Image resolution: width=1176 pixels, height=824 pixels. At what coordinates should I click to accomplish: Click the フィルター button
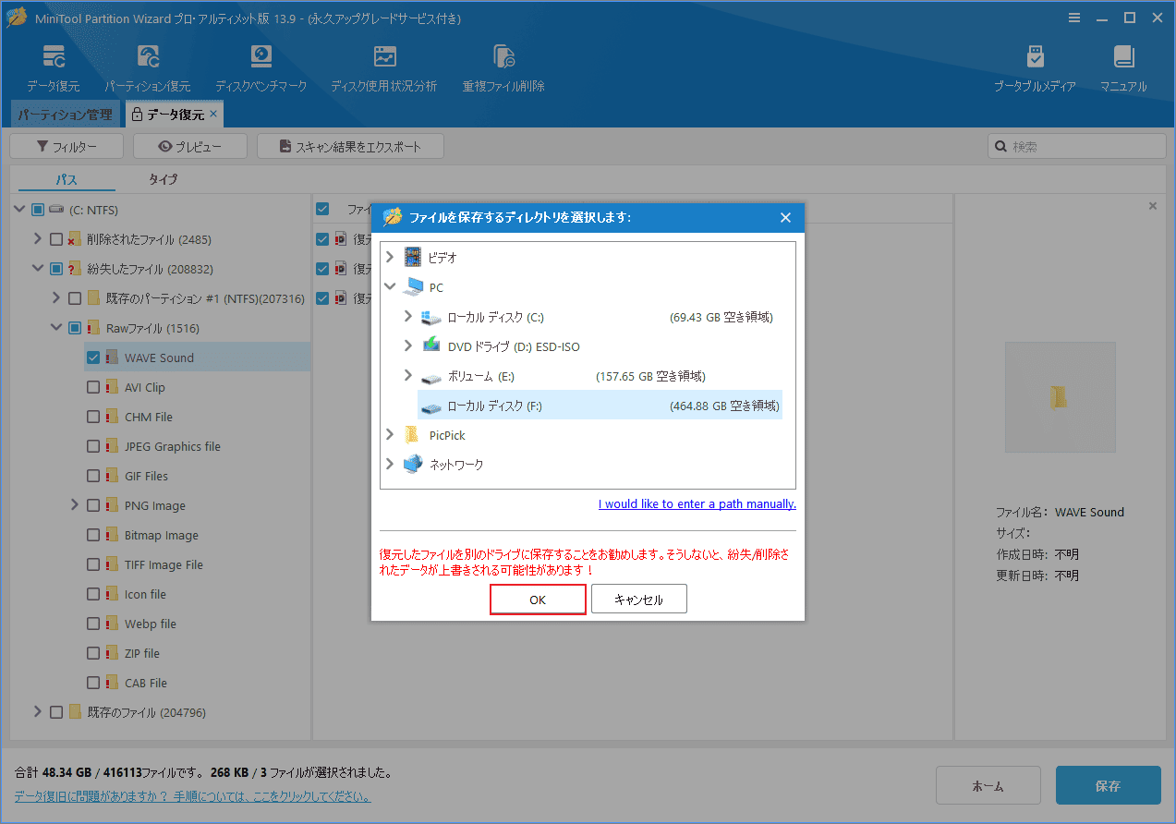point(67,147)
